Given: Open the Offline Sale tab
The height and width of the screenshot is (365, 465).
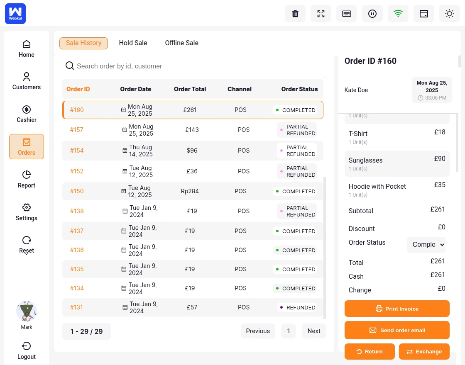Looking at the screenshot, I should pos(181,43).
